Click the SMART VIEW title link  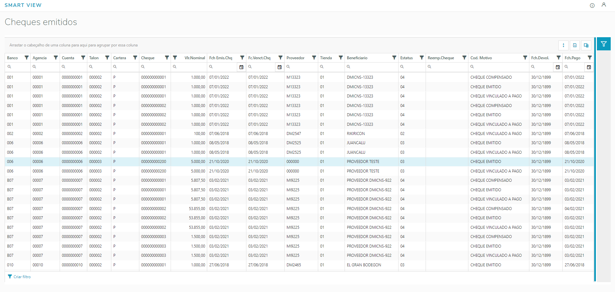tap(23, 5)
